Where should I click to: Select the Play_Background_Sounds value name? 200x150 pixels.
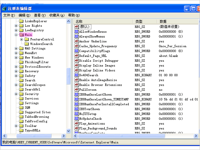pyautogui.click(x=98, y=128)
